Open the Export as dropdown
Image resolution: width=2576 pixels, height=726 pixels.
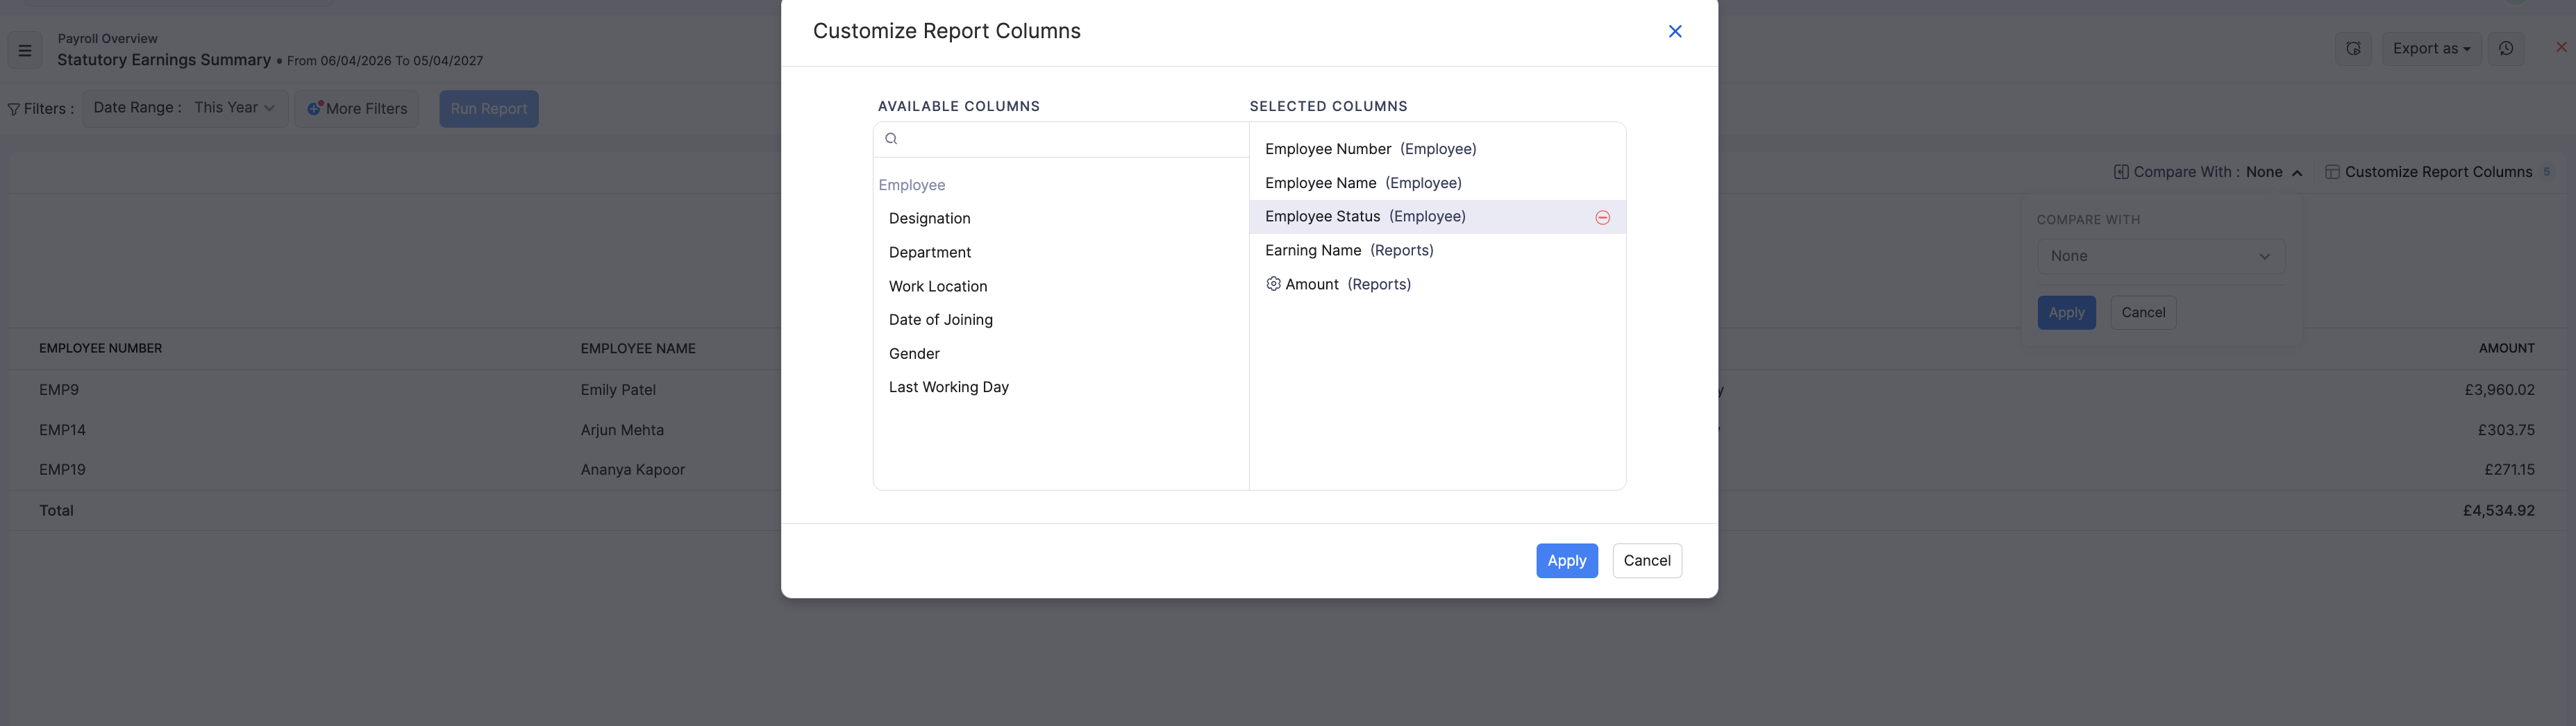point(2431,48)
